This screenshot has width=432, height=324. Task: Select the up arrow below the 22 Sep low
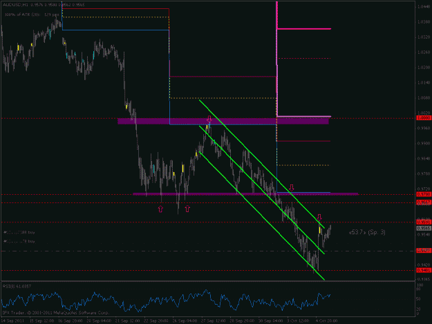coord(160,209)
